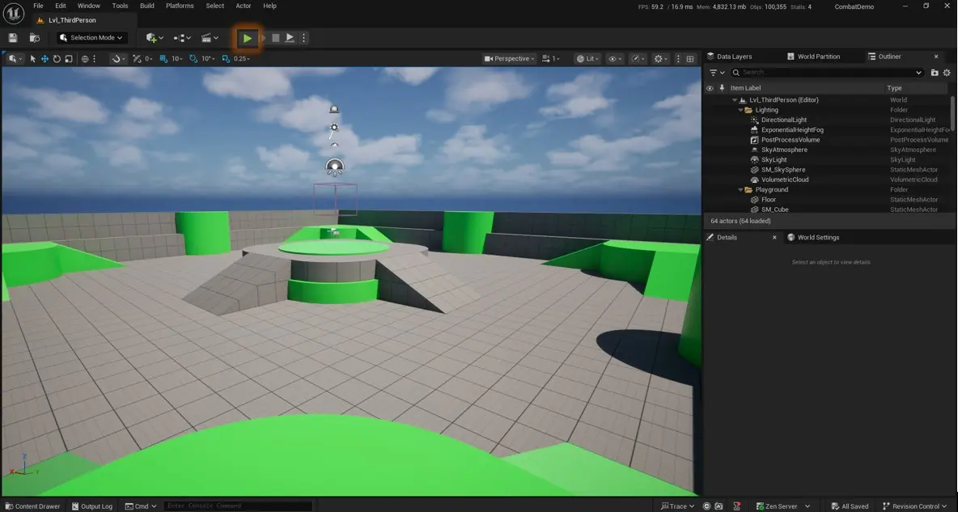Open the Cinematics toolbar menu
This screenshot has height=512, width=958.
click(x=207, y=37)
